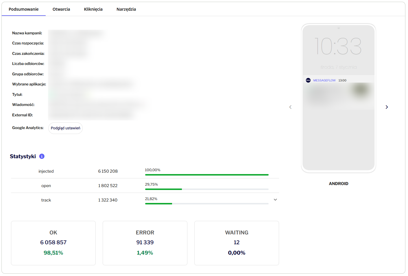Viewport: 408px width, 276px height.
Task: Show next device preview with right arrow
Action: coord(387,107)
